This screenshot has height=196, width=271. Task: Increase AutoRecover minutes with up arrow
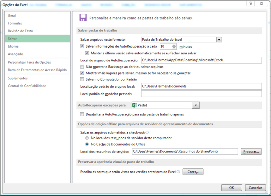tap(174, 45)
